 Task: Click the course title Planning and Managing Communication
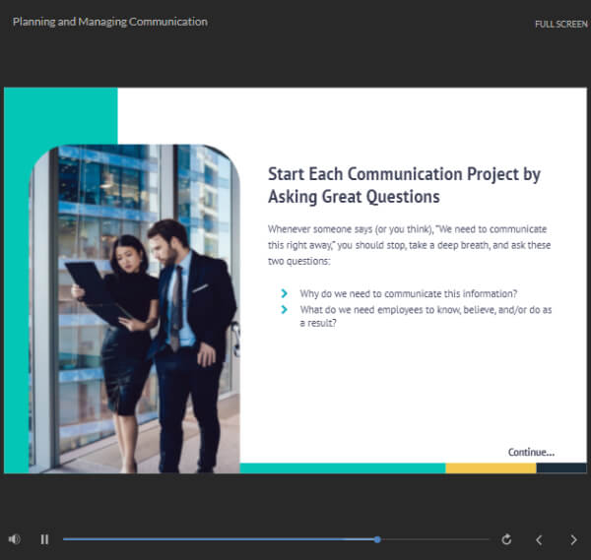pos(110,22)
